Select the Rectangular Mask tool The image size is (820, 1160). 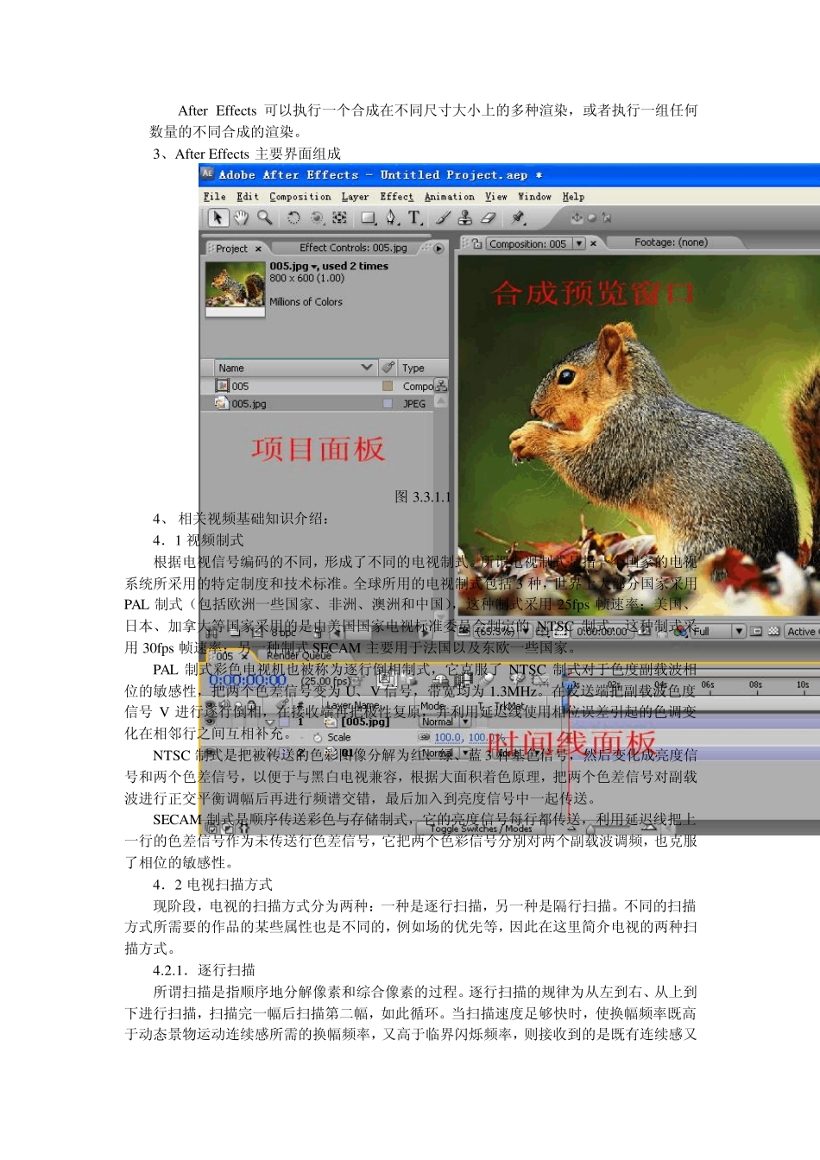[369, 217]
